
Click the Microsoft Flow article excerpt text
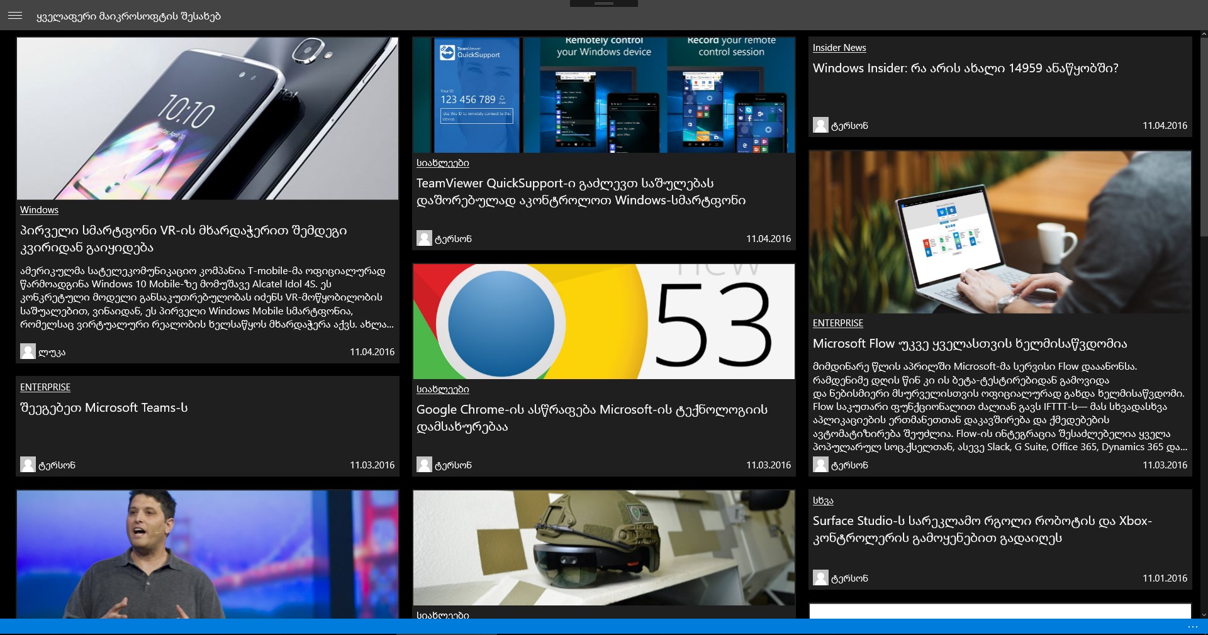[1000, 407]
